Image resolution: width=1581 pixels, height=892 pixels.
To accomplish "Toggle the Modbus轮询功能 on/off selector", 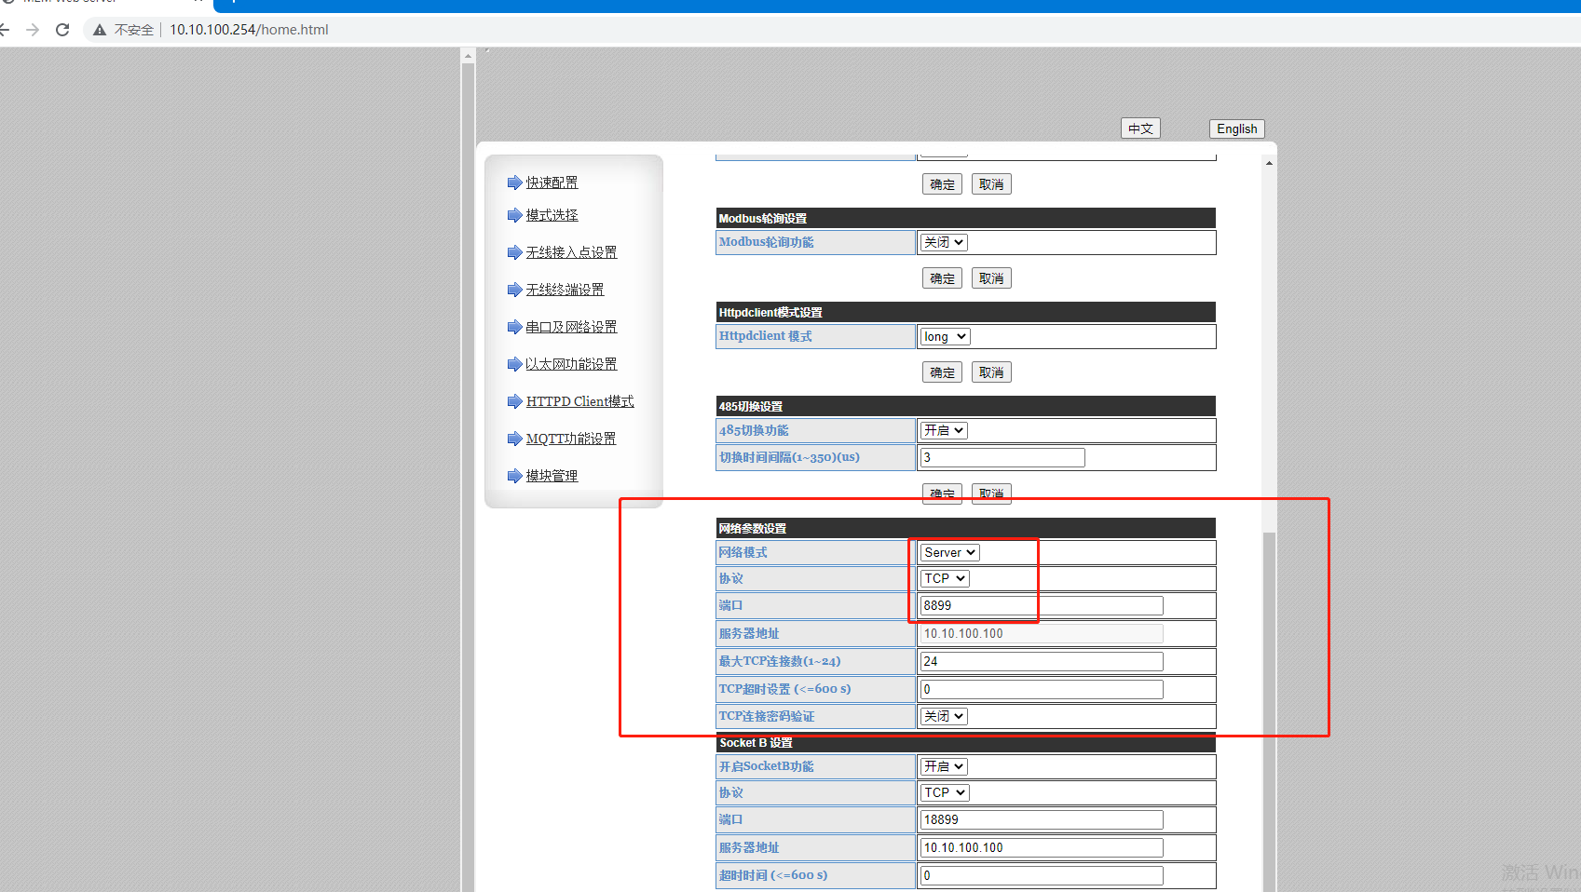I will 944,242.
